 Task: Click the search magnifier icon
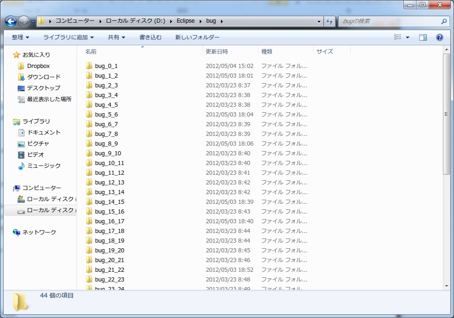[x=443, y=21]
